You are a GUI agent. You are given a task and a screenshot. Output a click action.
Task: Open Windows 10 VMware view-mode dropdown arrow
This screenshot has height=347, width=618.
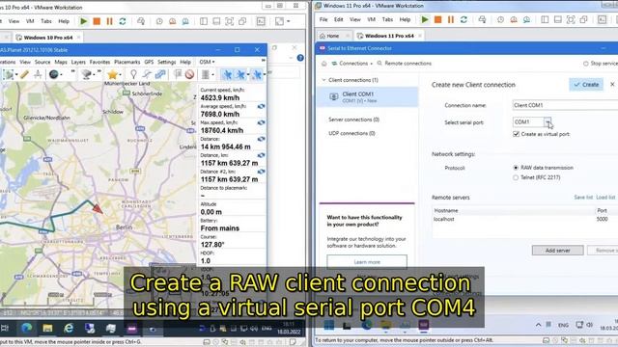[289, 21]
